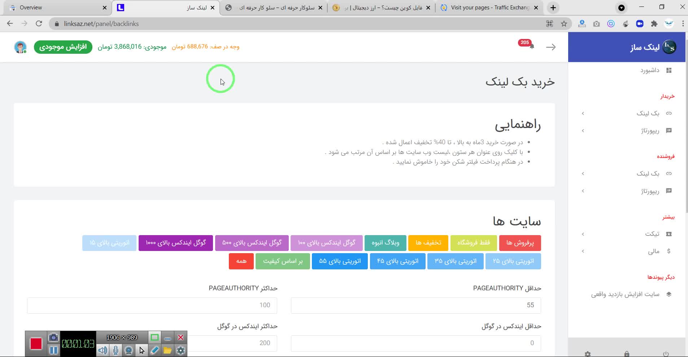Filter by اتوریتی بالای ۲۵
The image size is (688, 357).
pyautogui.click(x=513, y=261)
